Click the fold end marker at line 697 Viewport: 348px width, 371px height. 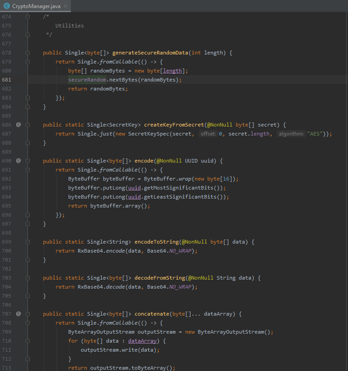click(x=28, y=224)
